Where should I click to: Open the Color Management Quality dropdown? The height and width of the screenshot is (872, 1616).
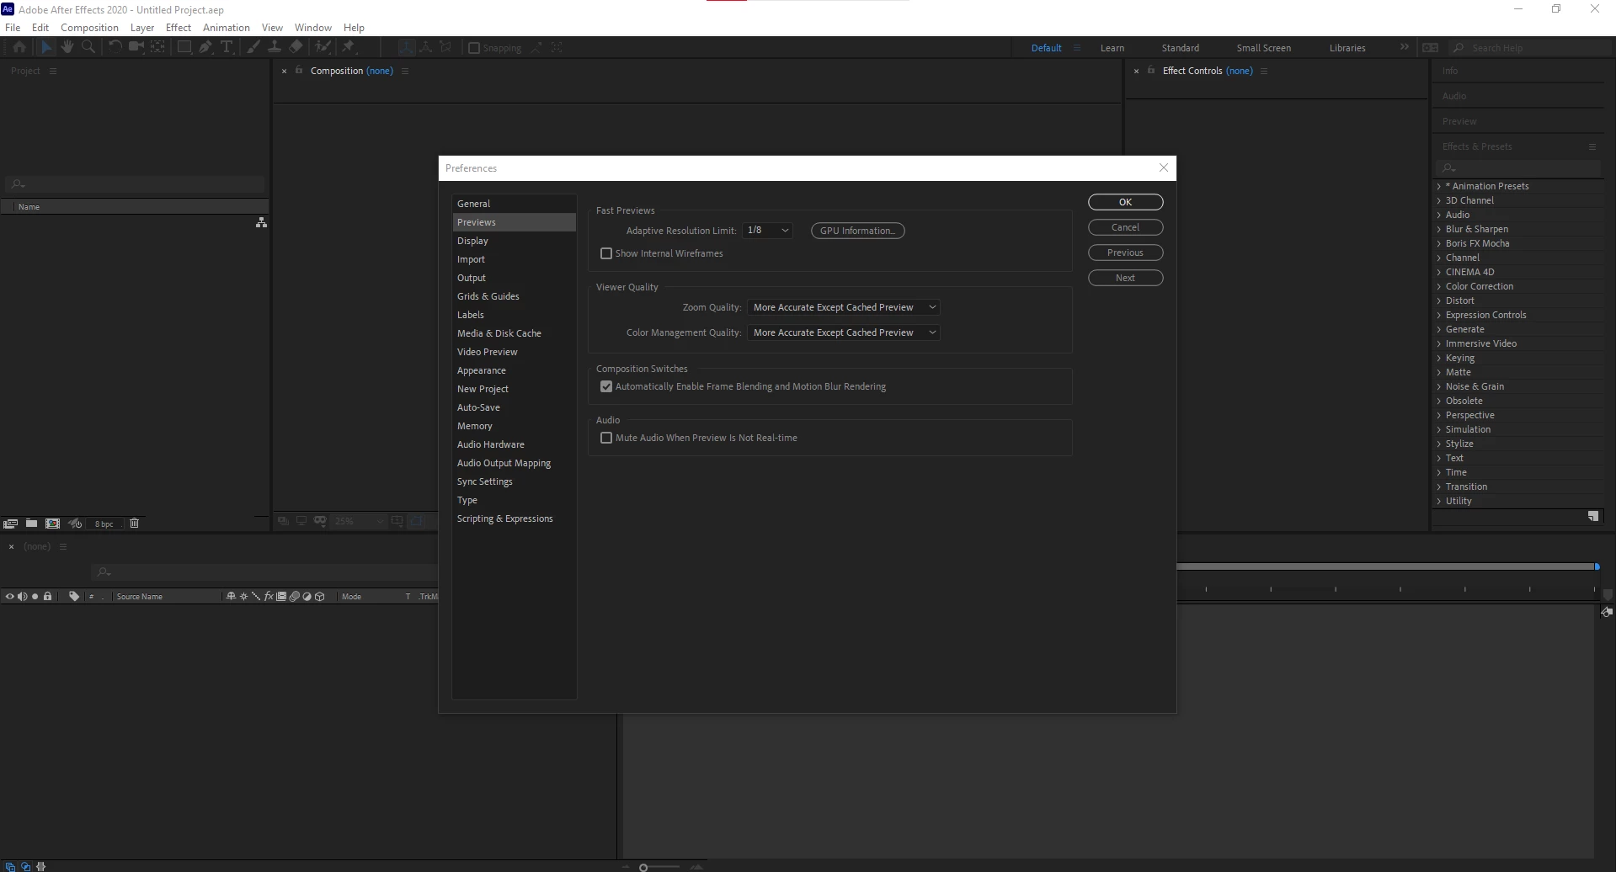pos(843,332)
